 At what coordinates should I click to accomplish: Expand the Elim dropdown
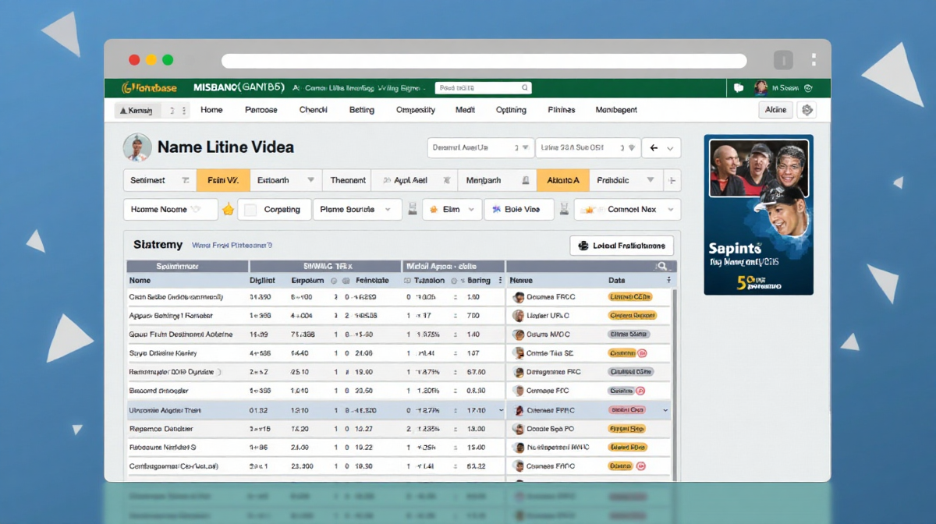coord(473,210)
